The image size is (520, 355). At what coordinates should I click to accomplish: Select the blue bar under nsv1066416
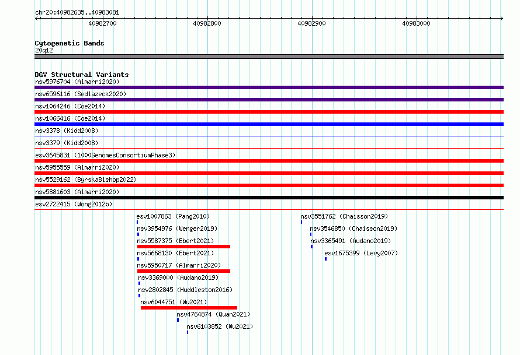269,124
